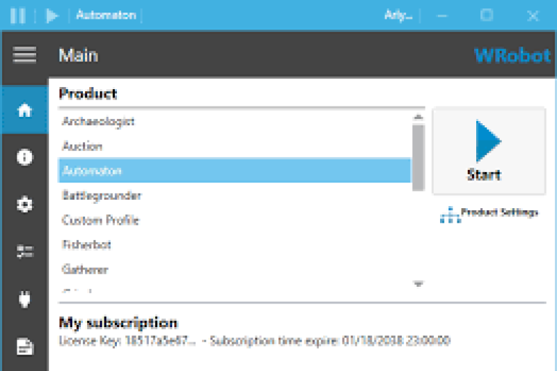
Task: Choose the Battlegrounder product
Action: click(102, 196)
